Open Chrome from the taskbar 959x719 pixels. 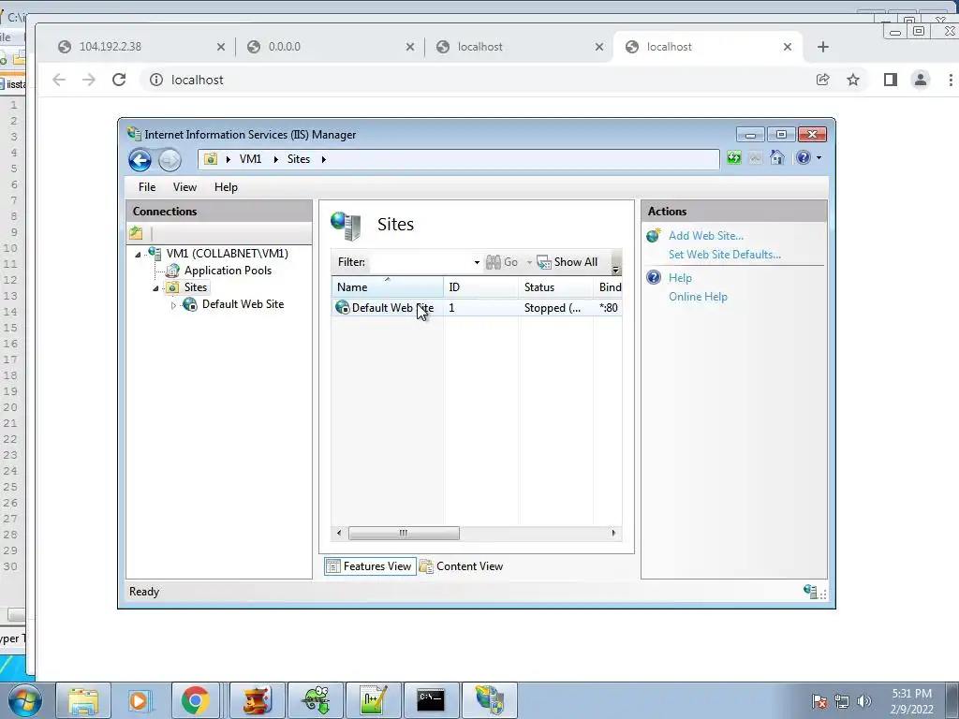click(x=195, y=700)
